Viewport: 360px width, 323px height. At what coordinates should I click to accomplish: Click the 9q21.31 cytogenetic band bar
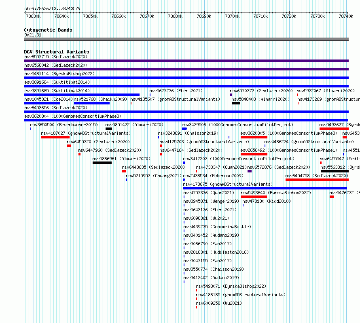(186, 39)
